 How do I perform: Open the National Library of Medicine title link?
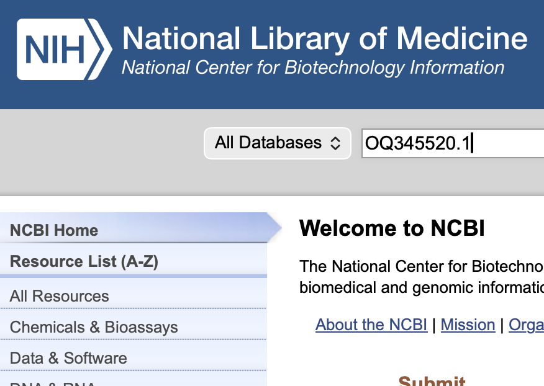[324, 38]
